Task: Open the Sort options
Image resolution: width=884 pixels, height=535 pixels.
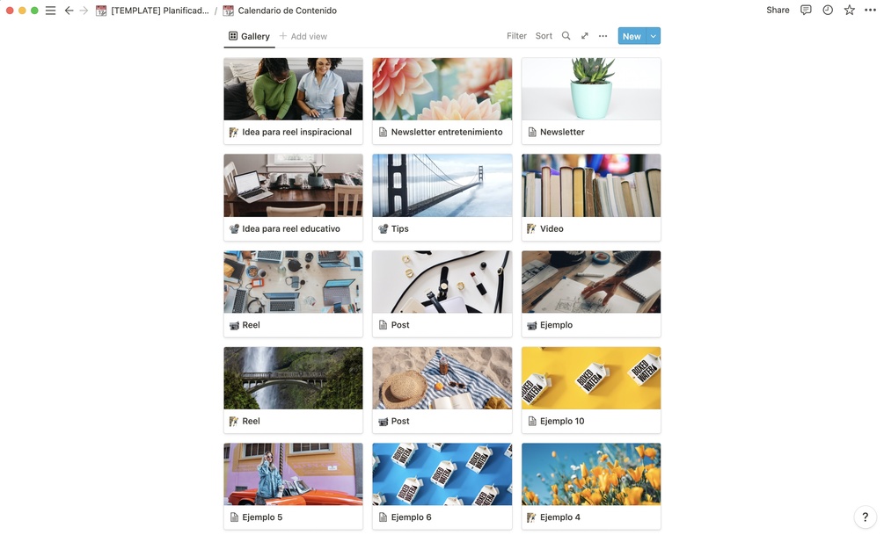Action: (544, 35)
